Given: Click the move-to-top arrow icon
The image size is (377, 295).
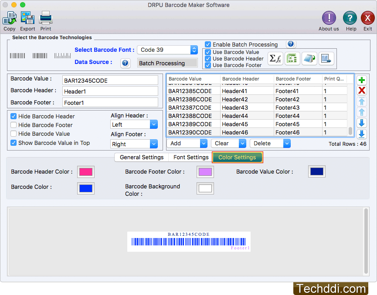Looking at the screenshot, I should [362, 101].
